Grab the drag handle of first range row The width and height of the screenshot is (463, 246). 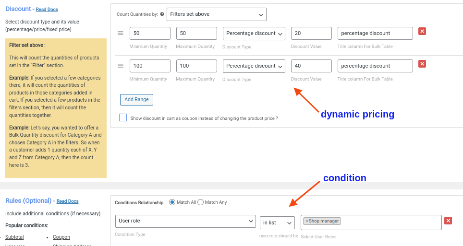pyautogui.click(x=121, y=33)
